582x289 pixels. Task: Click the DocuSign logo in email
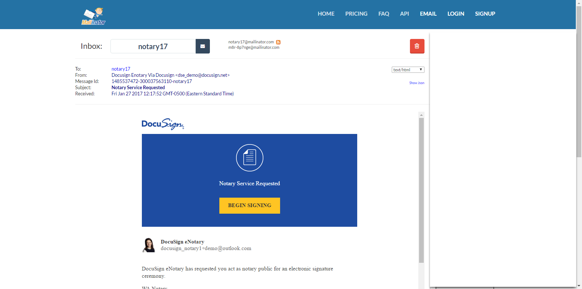[163, 124]
